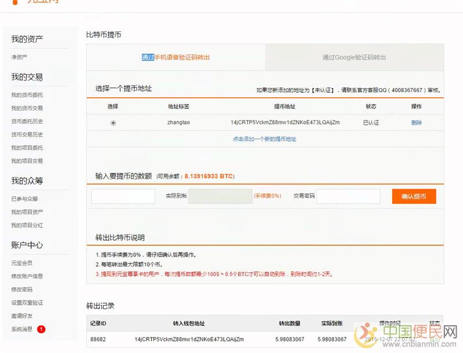Open 已参与众筹 in the sidebar
Image resolution: width=463 pixels, height=353 pixels.
pyautogui.click(x=23, y=199)
